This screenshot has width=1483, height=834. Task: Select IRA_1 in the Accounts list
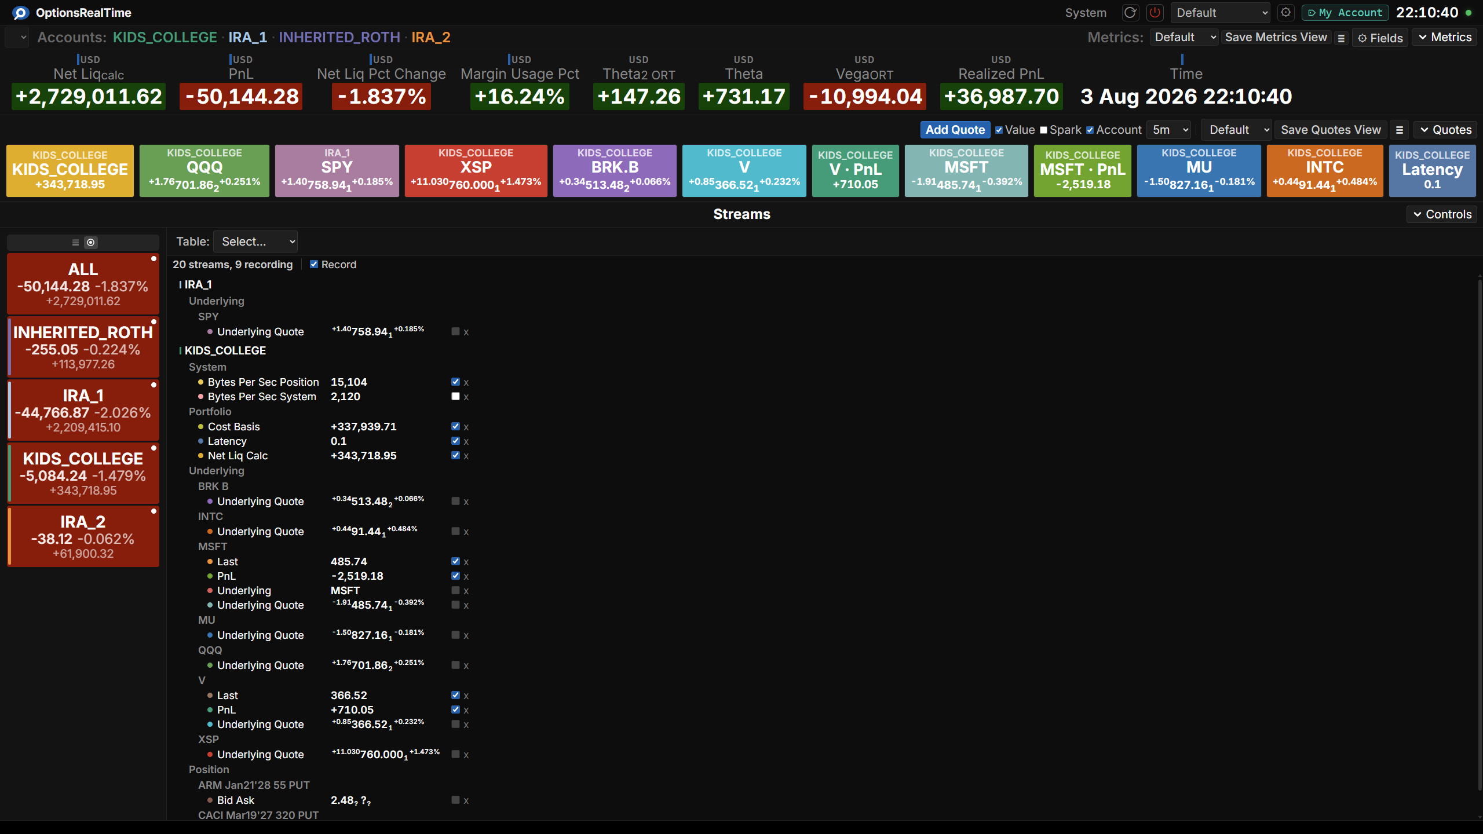coord(247,38)
